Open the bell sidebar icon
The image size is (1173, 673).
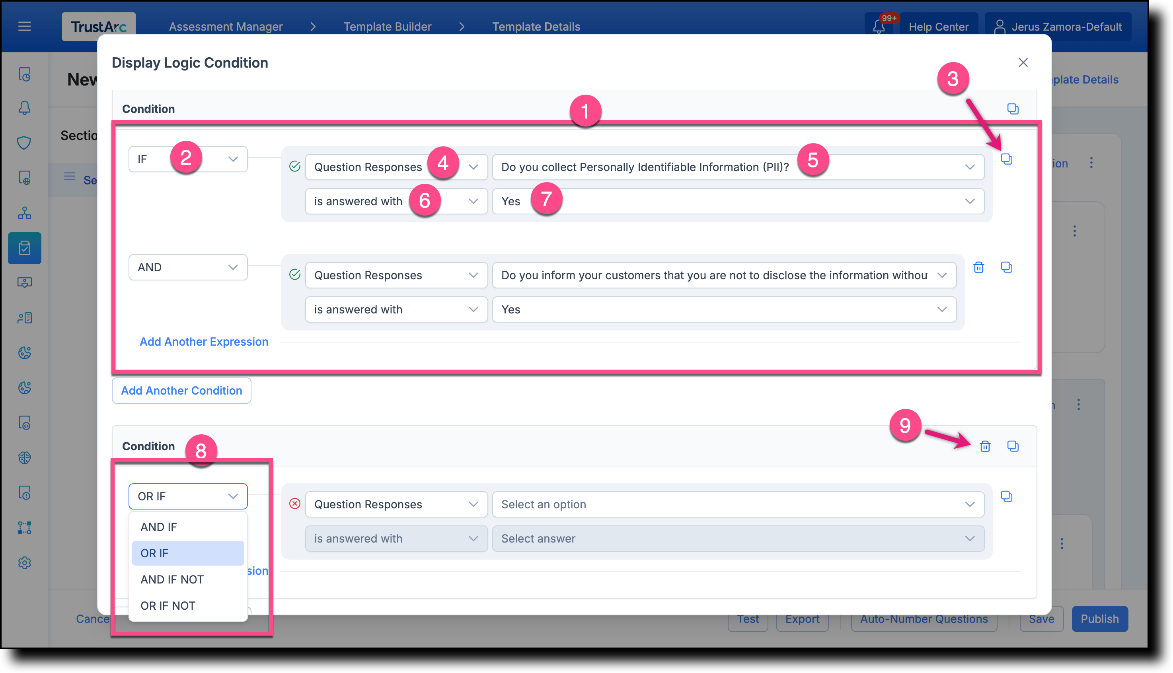coord(25,108)
